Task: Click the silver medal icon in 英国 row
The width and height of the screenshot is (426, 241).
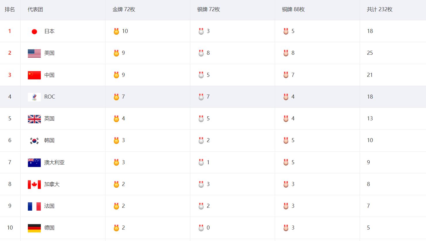Action: 201,119
